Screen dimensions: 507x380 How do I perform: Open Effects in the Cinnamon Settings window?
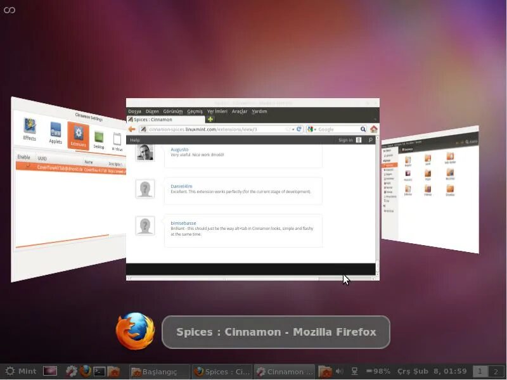(29, 129)
